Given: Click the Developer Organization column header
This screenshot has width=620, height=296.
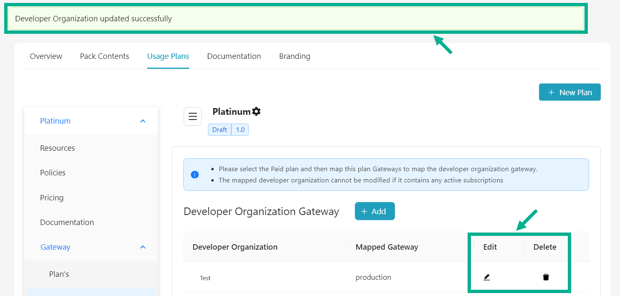Looking at the screenshot, I should click(235, 247).
